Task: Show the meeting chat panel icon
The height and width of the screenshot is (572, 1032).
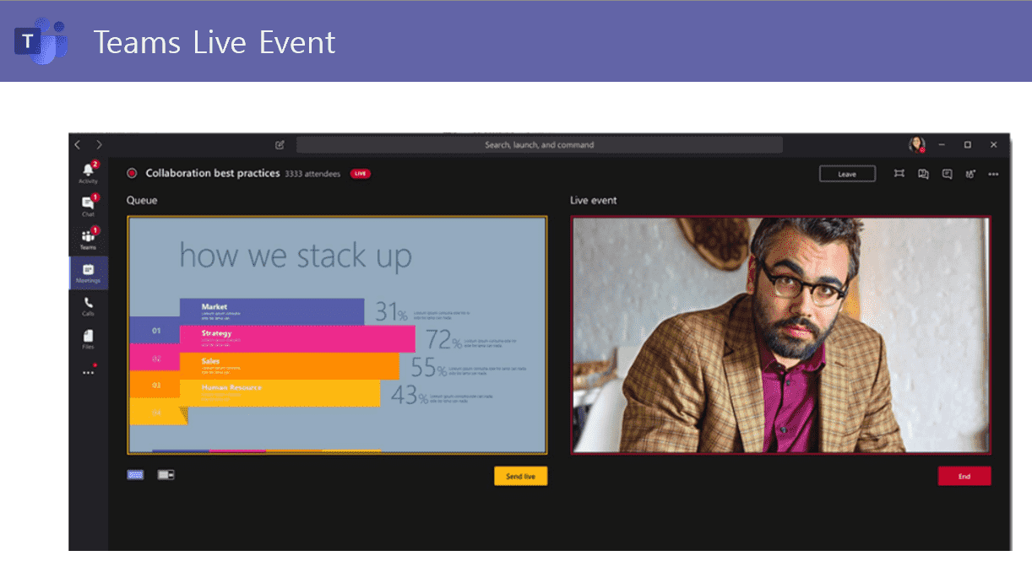Action: [x=947, y=174]
